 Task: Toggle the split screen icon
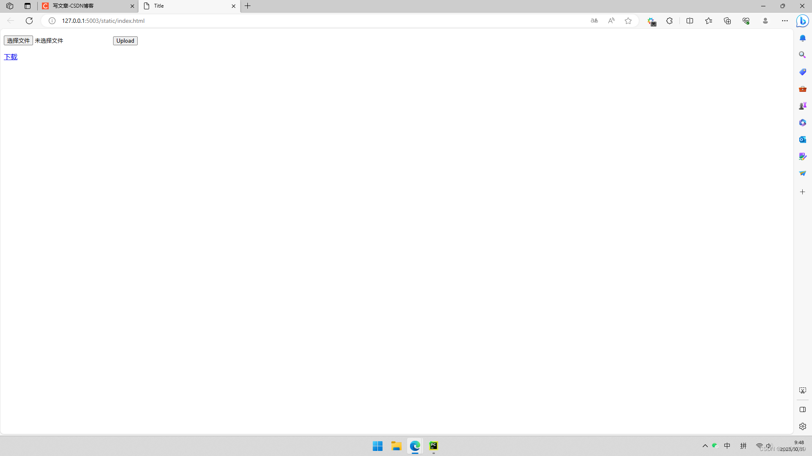click(690, 21)
